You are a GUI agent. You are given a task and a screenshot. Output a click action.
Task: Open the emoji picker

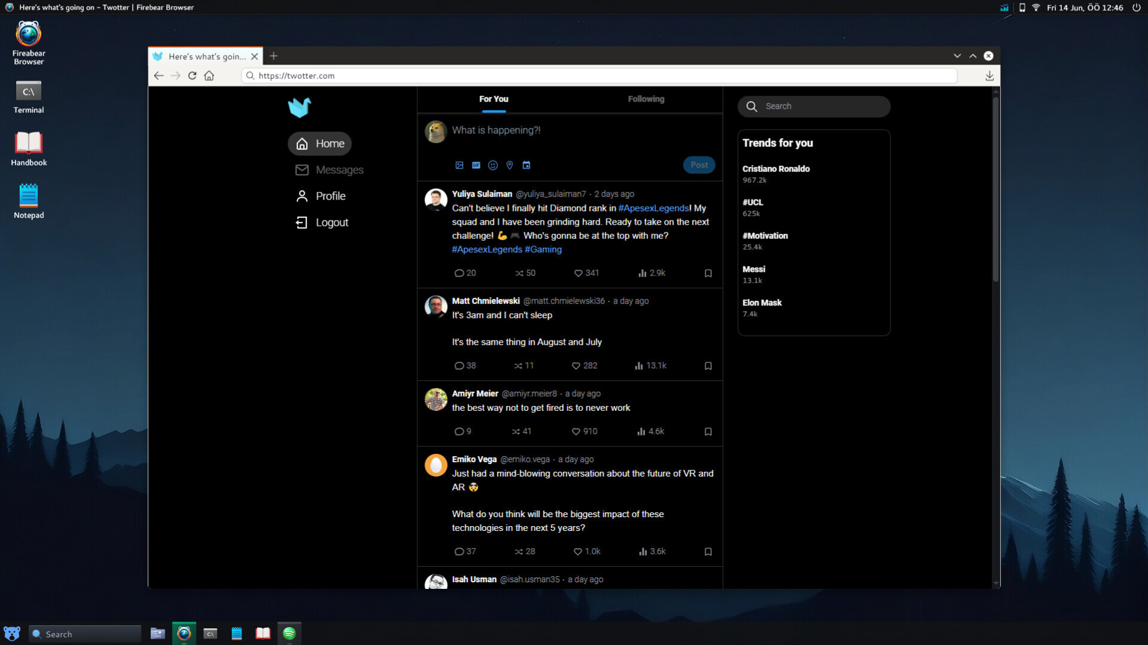pyautogui.click(x=493, y=165)
